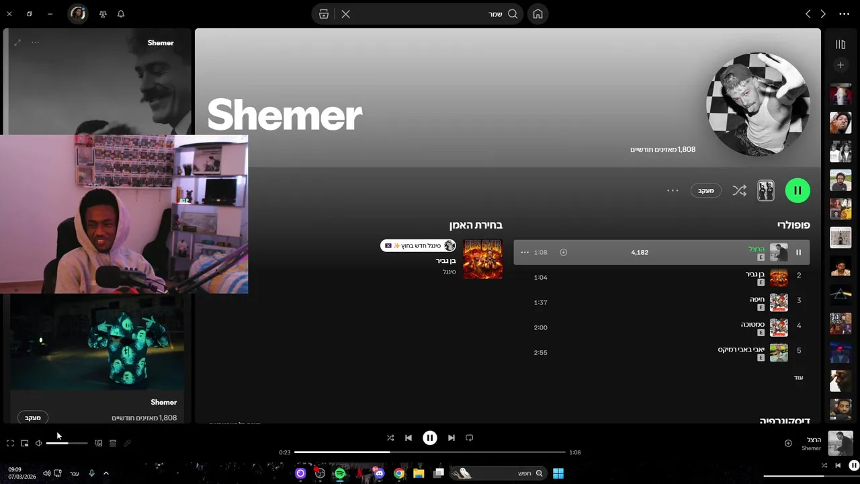The width and height of the screenshot is (860, 484).
Task: Open the עבר language switcher in tray
Action: 75,473
